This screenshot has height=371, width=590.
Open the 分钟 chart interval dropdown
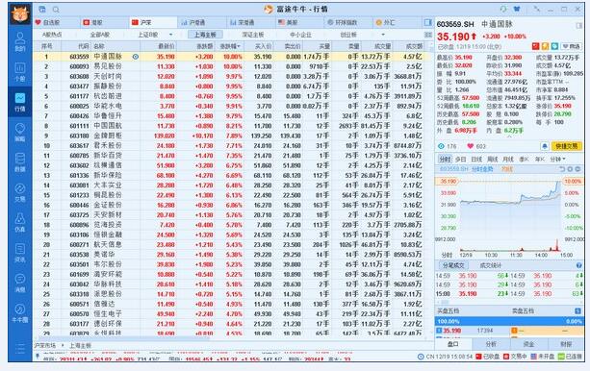(x=557, y=160)
